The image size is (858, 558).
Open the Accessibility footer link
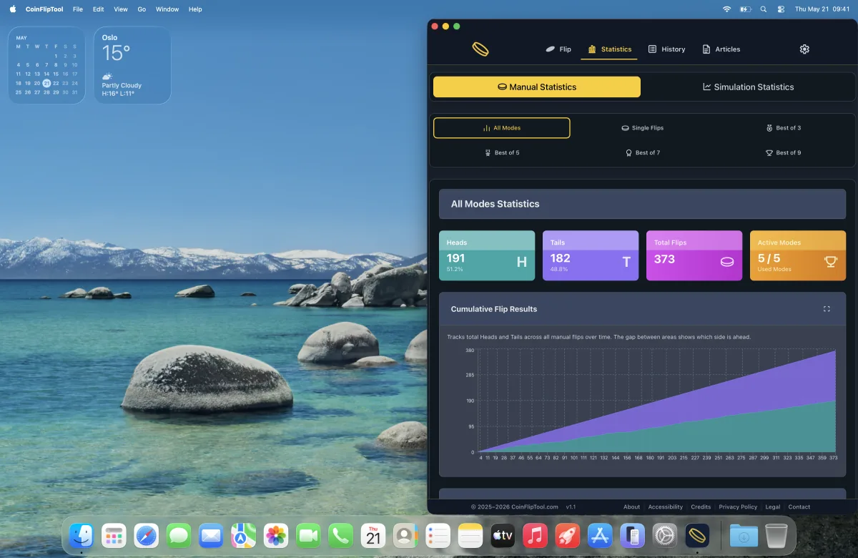(x=665, y=507)
